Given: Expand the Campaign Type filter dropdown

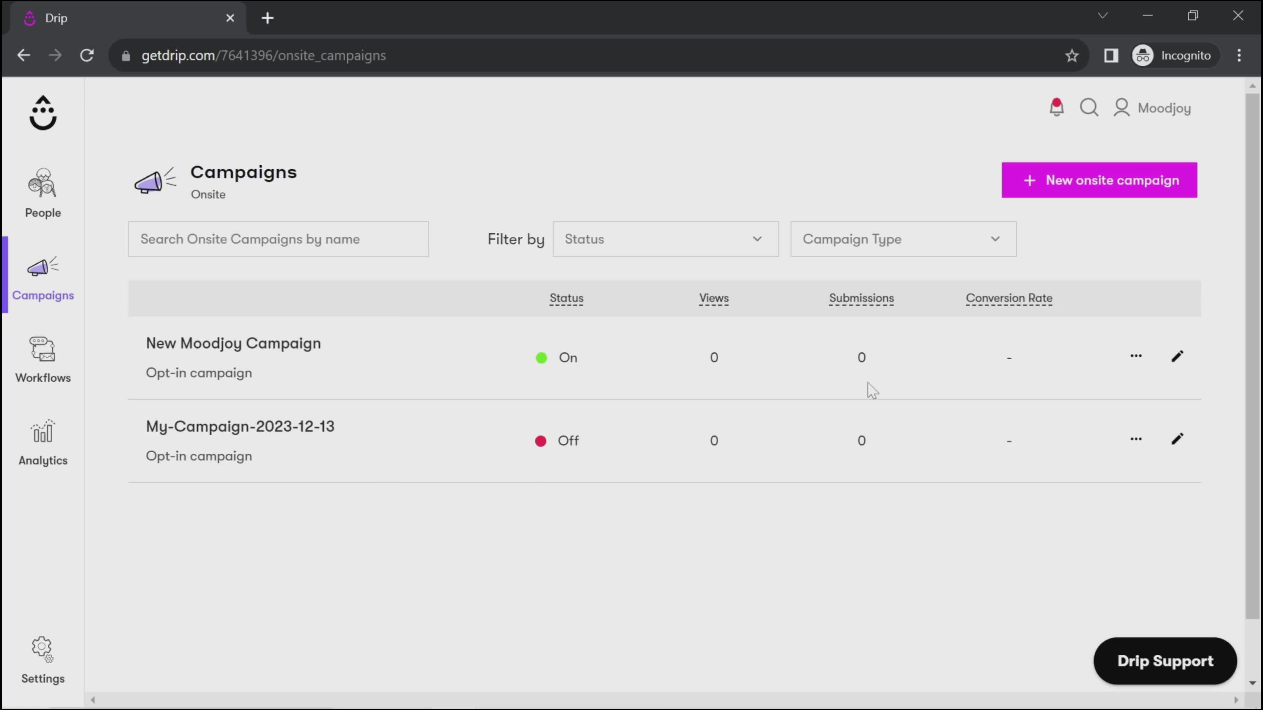Looking at the screenshot, I should [x=903, y=239].
